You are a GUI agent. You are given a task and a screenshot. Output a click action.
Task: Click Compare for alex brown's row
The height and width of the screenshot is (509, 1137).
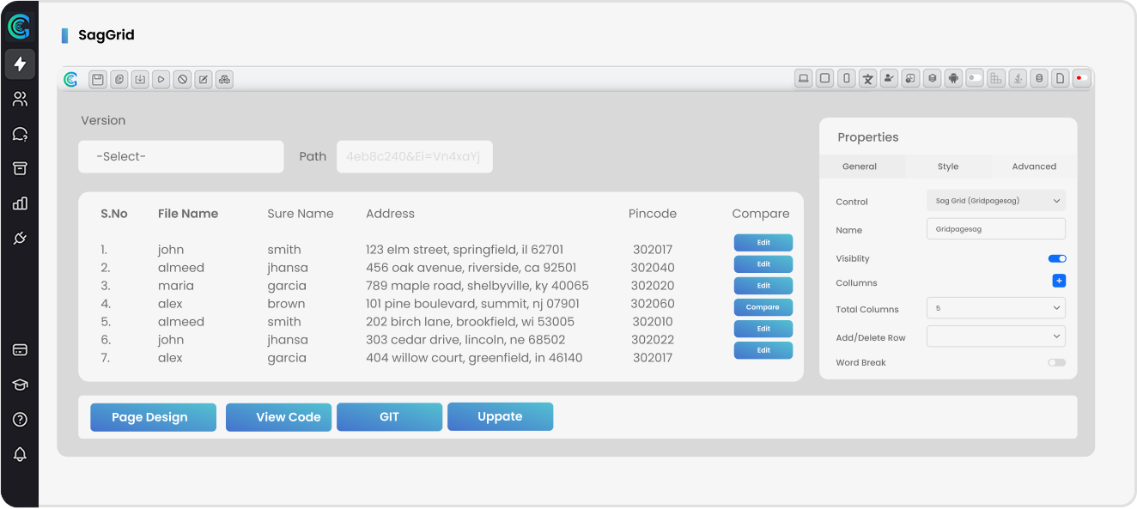(763, 306)
